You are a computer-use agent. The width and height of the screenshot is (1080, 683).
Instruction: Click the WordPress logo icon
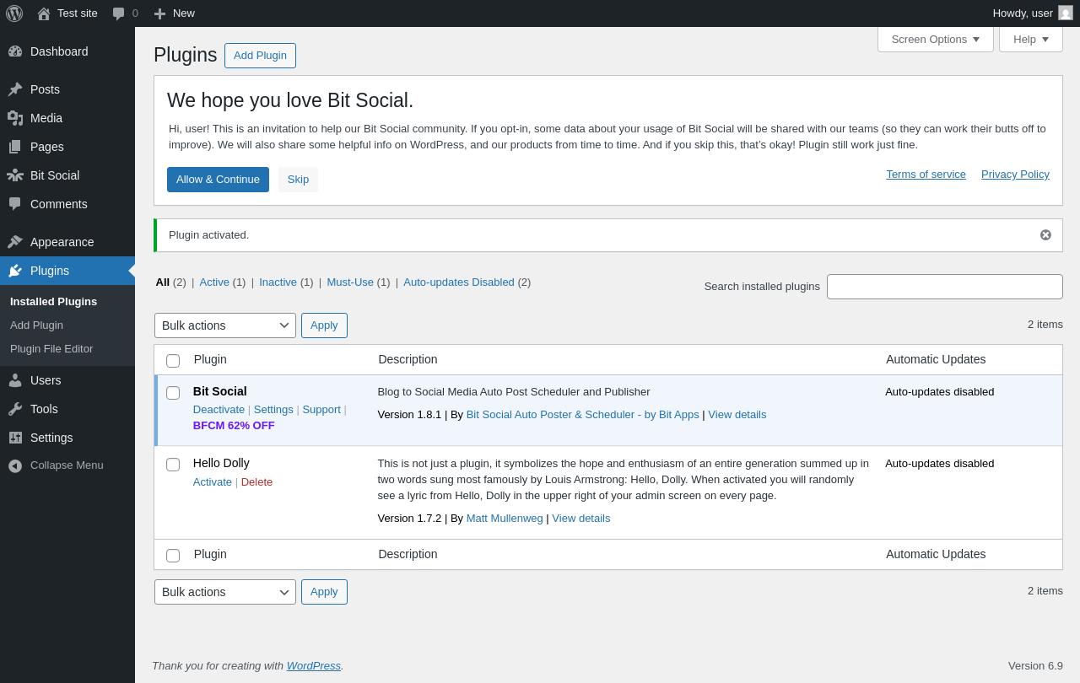point(14,13)
